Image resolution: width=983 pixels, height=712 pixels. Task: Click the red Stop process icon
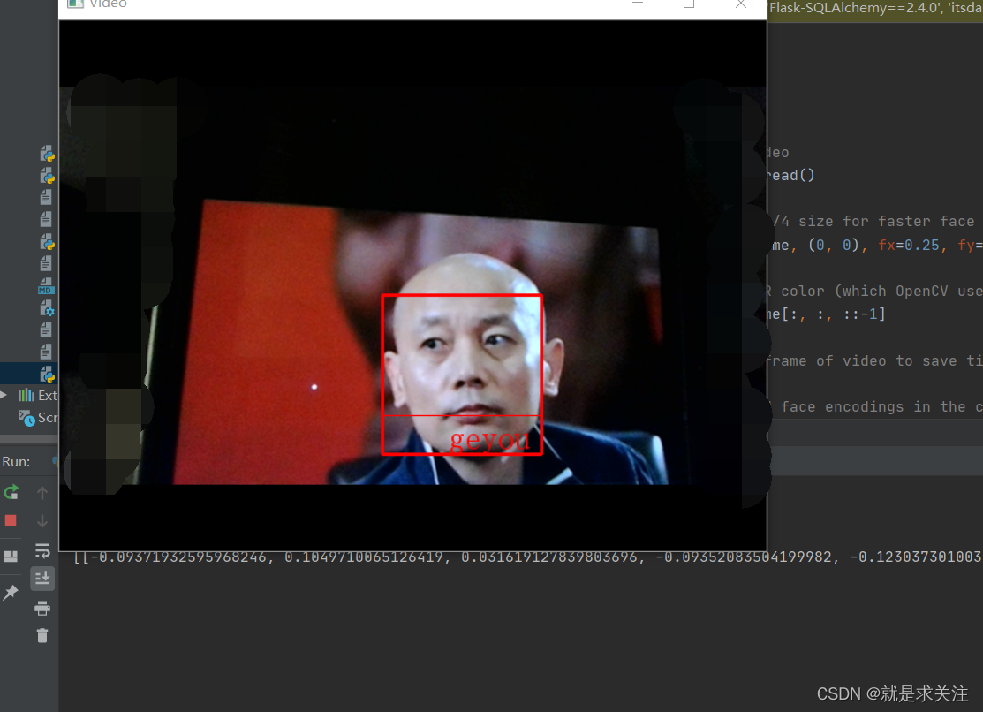click(11, 521)
